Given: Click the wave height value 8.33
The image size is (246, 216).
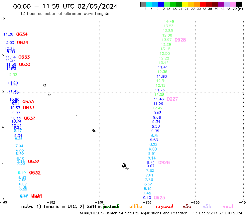Looking at the screenshot, I should pyautogui.click(x=148, y=184).
